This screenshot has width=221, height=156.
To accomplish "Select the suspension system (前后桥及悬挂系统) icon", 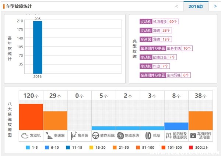I will (x=168, y=135).
